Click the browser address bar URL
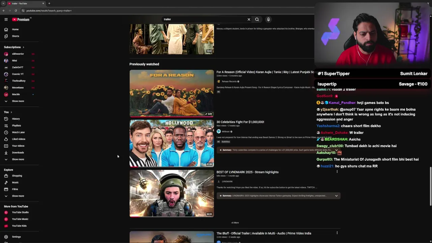Image resolution: width=432 pixels, height=243 pixels. click(x=49, y=10)
